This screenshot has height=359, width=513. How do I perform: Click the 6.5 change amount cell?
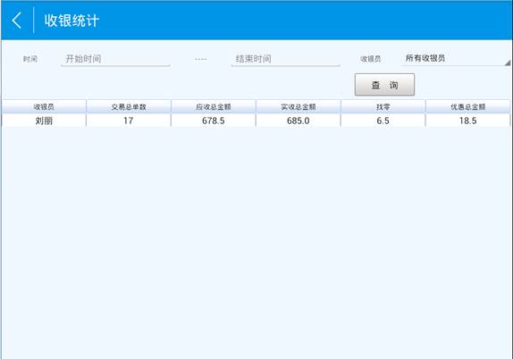point(383,121)
